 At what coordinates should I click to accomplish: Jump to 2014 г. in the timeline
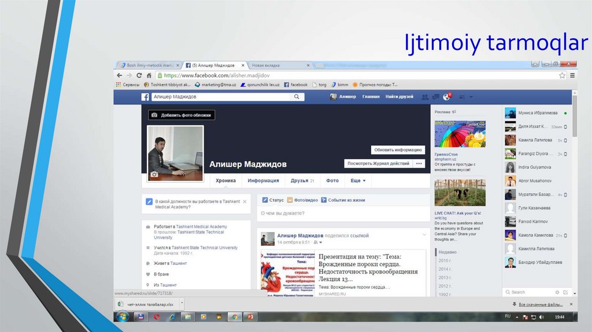445,270
